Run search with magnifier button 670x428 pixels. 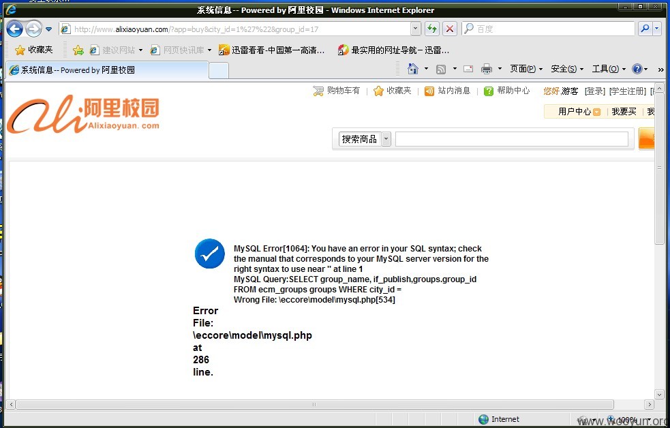pyautogui.click(x=645, y=29)
